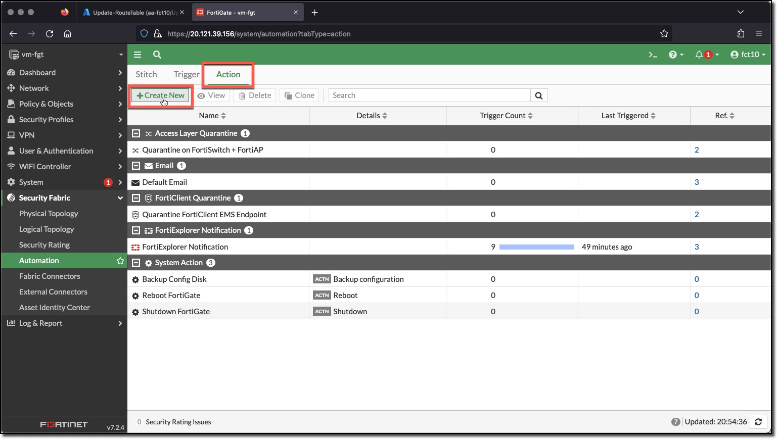This screenshot has height=439, width=777.
Task: Toggle favorite star on Automation
Action: [120, 261]
